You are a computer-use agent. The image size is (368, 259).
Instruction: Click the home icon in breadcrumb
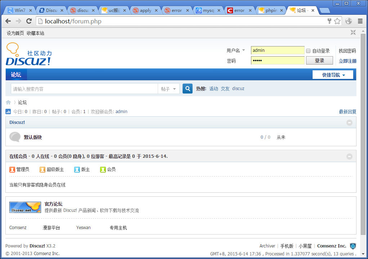pyautogui.click(x=8, y=102)
